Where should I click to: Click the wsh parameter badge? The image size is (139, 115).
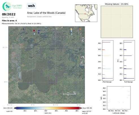31,6
